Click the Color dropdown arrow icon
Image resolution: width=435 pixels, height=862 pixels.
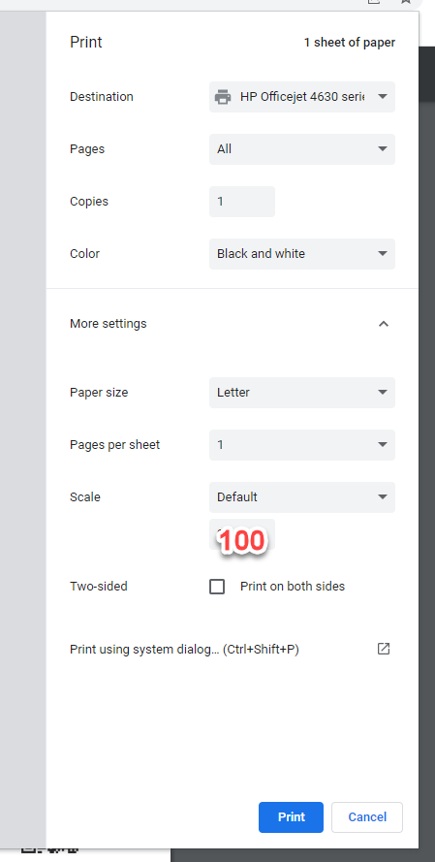point(383,254)
